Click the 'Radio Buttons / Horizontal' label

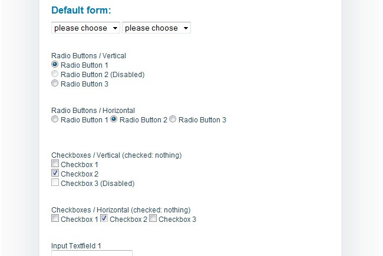point(93,110)
